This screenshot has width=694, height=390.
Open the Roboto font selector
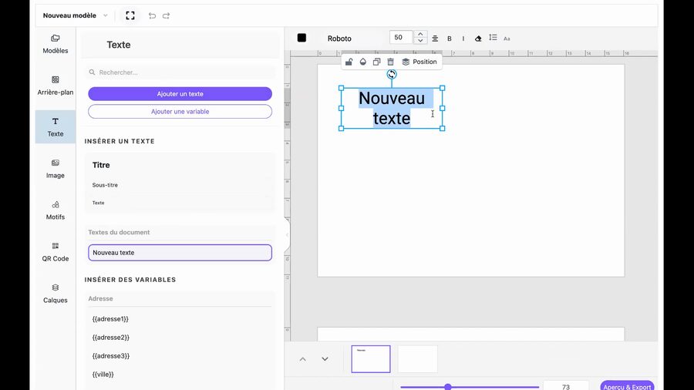coord(339,39)
